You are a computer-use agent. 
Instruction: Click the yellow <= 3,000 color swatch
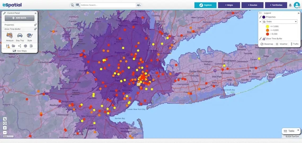(x=267, y=26)
